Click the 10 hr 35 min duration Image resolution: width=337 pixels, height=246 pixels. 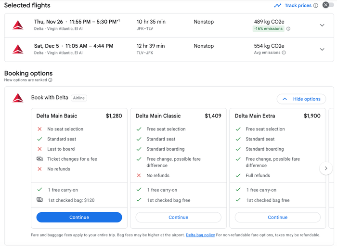(x=151, y=22)
